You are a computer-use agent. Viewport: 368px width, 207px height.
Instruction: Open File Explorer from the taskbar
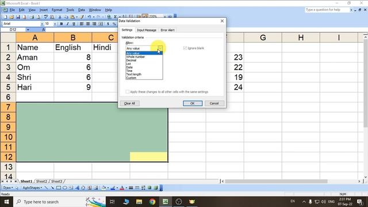click(x=139, y=202)
